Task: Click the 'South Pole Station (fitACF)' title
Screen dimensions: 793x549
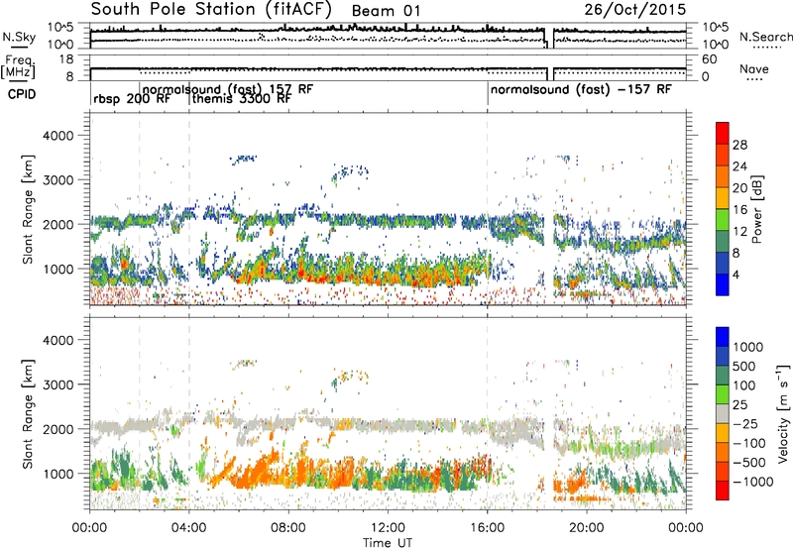Action: click(211, 9)
